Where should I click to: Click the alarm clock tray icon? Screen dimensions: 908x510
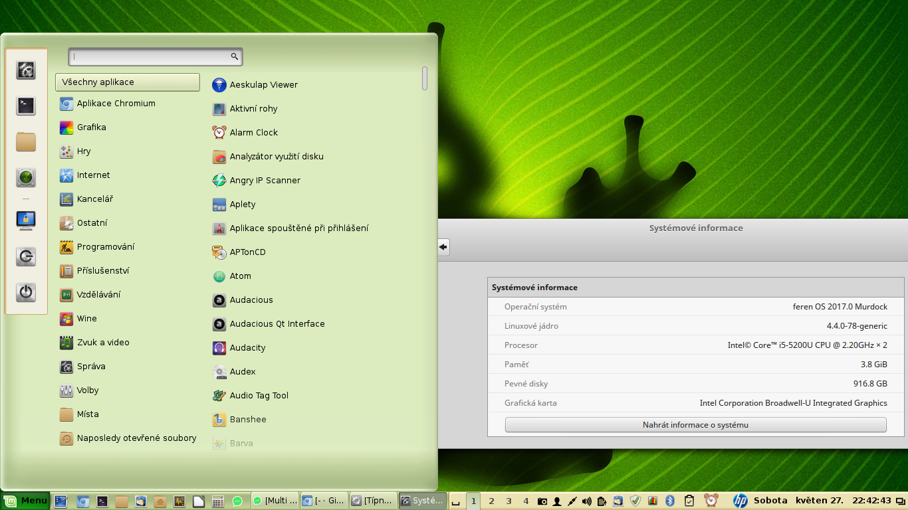click(x=711, y=501)
